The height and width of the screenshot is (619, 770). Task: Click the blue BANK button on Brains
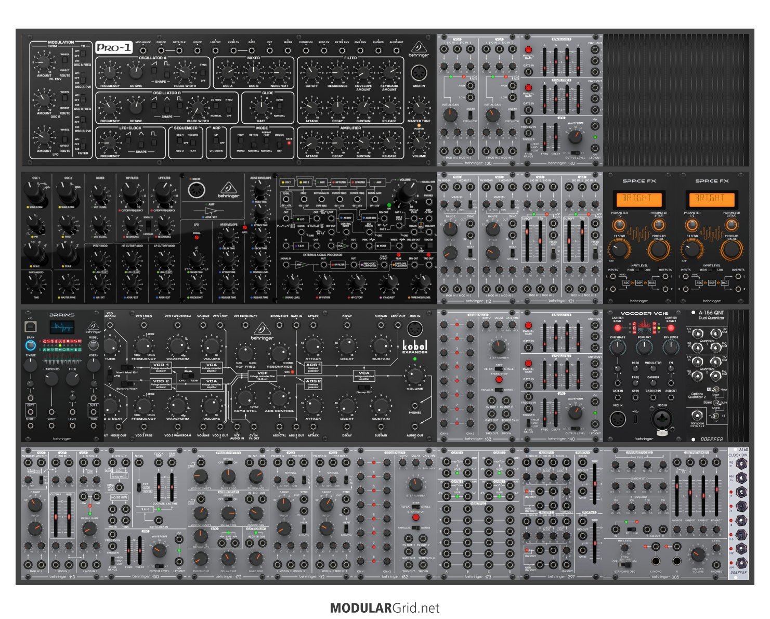tap(31, 345)
